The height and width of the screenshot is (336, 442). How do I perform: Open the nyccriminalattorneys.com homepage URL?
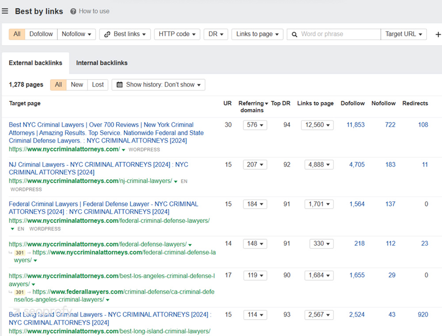(x=64, y=149)
